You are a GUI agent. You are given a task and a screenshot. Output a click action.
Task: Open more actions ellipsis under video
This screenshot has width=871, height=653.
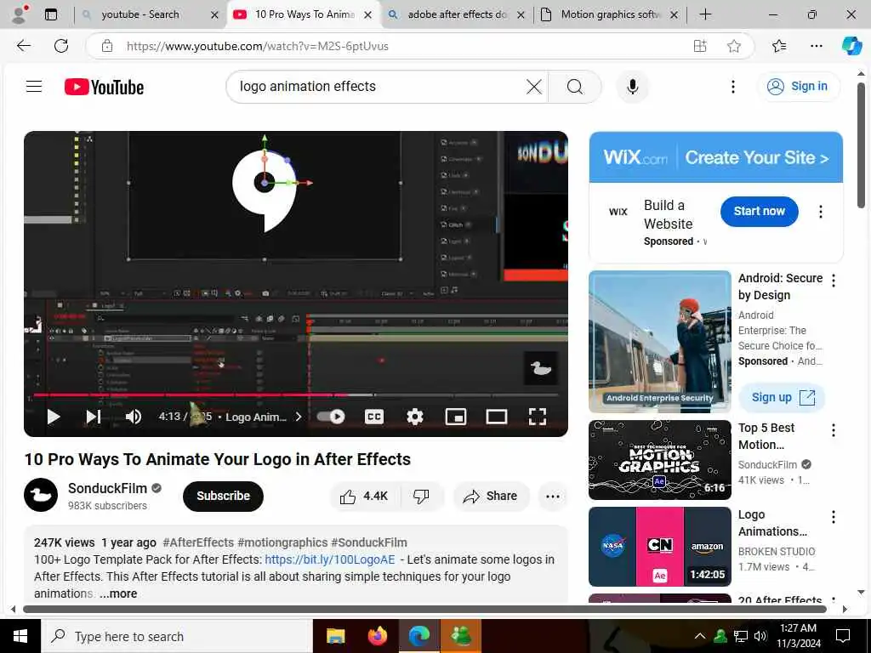click(x=553, y=497)
